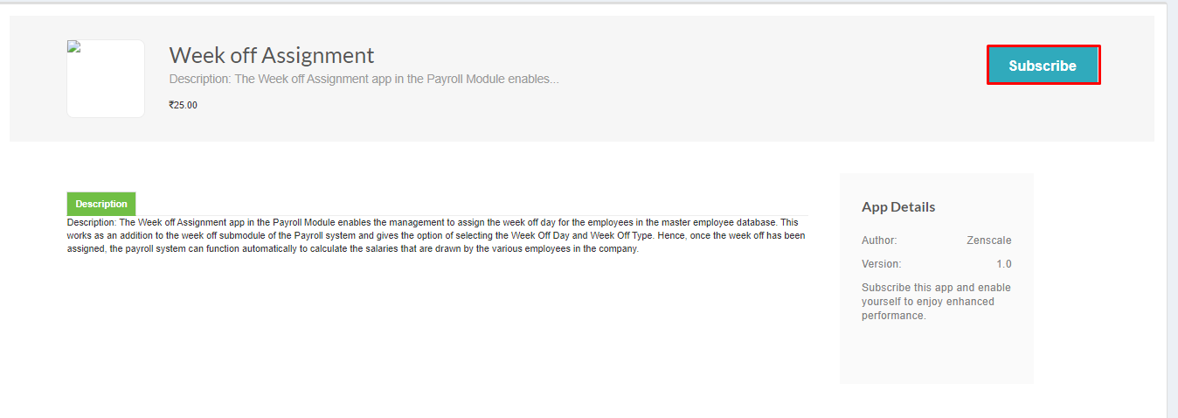Click the Zenscale author name

coord(989,240)
